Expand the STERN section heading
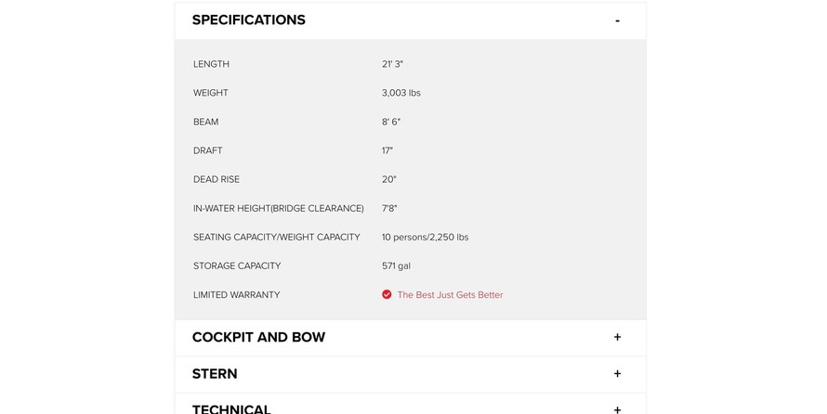Image resolution: width=827 pixels, height=414 pixels. point(215,374)
